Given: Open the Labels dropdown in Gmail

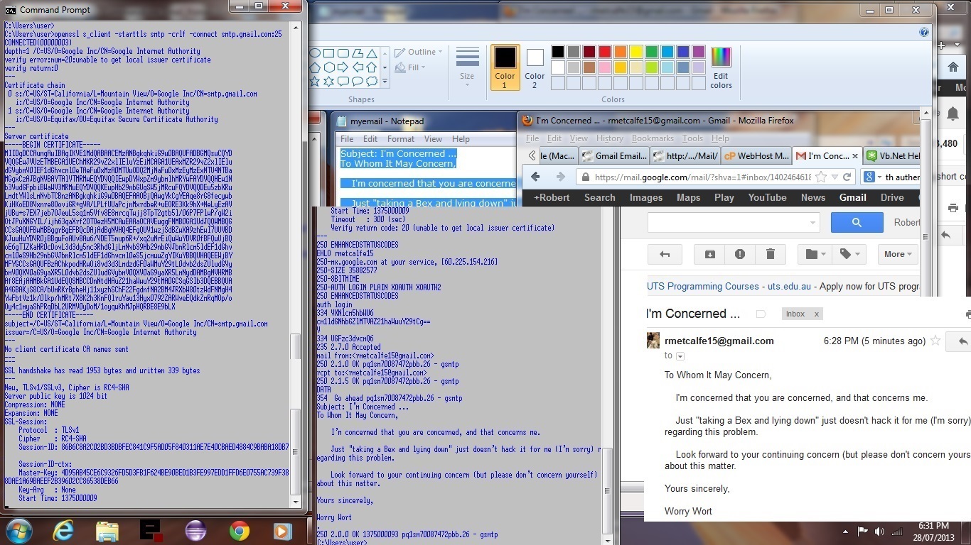Looking at the screenshot, I should (849, 254).
